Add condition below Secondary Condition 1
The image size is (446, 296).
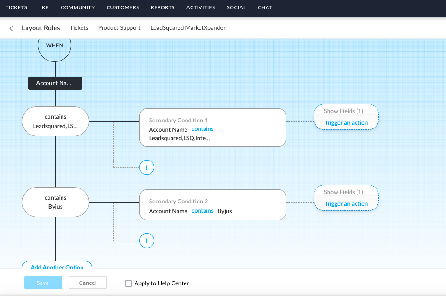147,168
